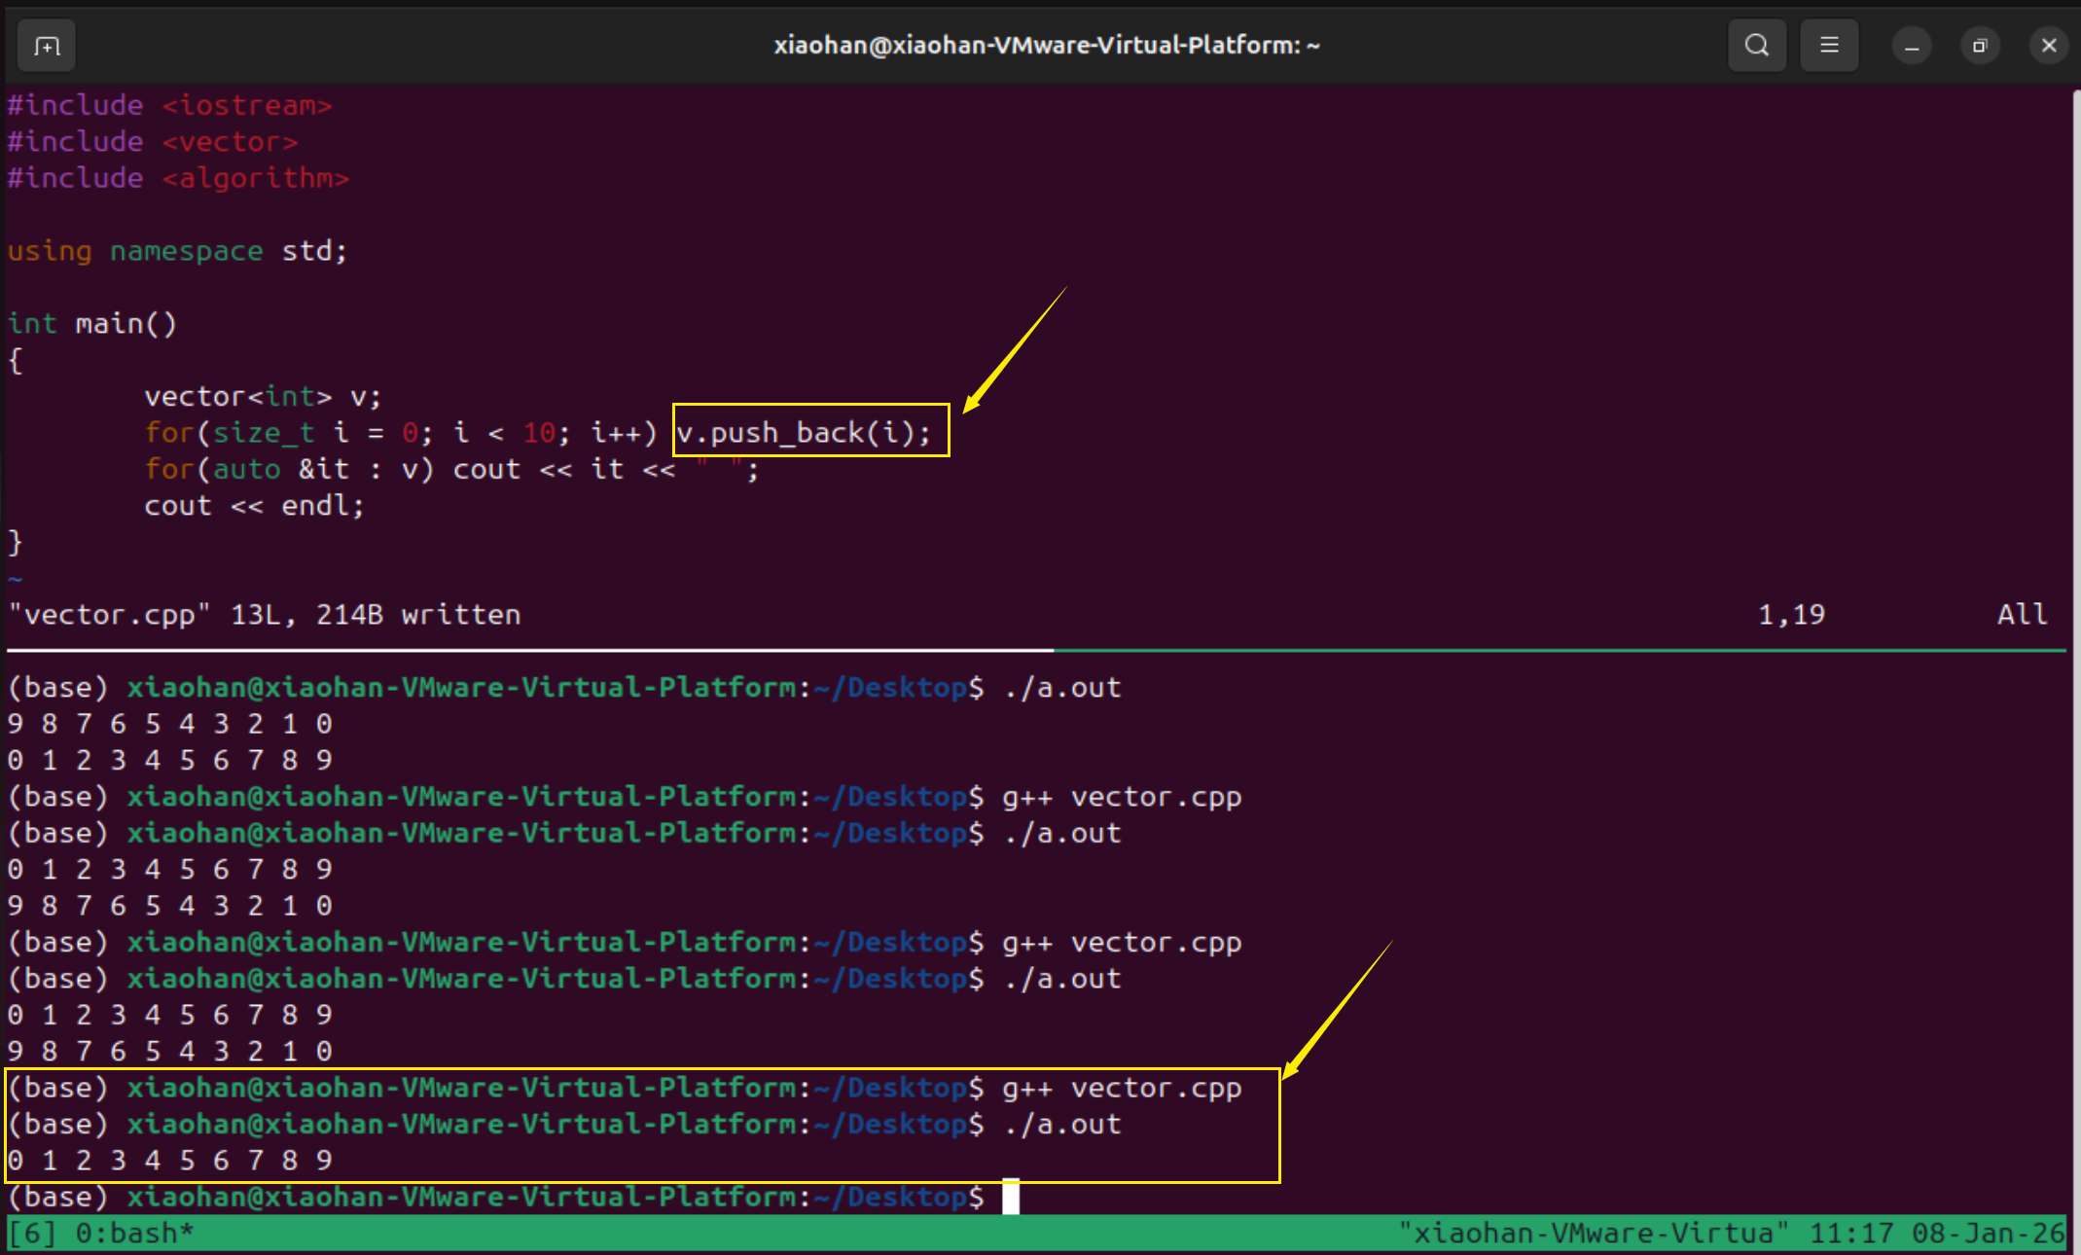Click the cout << endl; line
2081x1255 pixels.
point(254,506)
